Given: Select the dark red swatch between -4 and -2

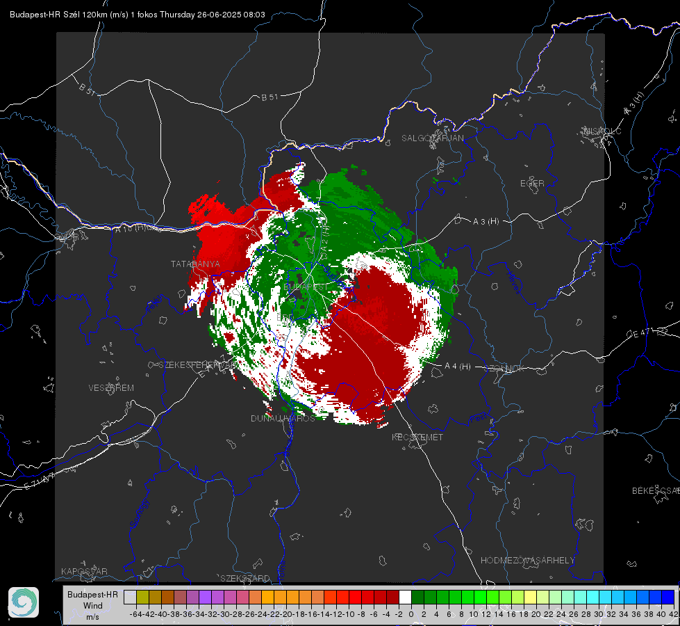Looking at the screenshot, I should click(392, 597).
